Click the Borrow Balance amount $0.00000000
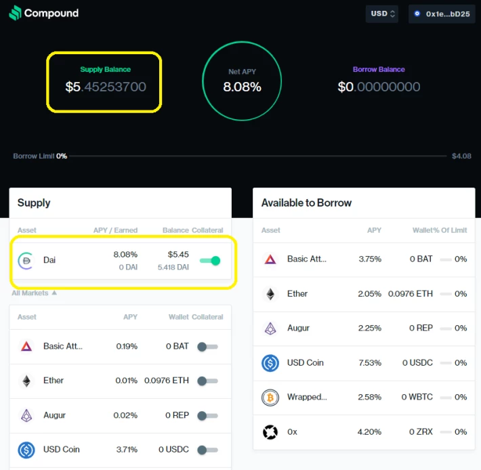 [379, 87]
